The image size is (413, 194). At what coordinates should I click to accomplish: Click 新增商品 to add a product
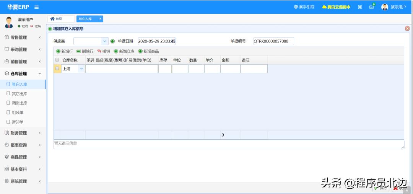pyautogui.click(x=148, y=51)
